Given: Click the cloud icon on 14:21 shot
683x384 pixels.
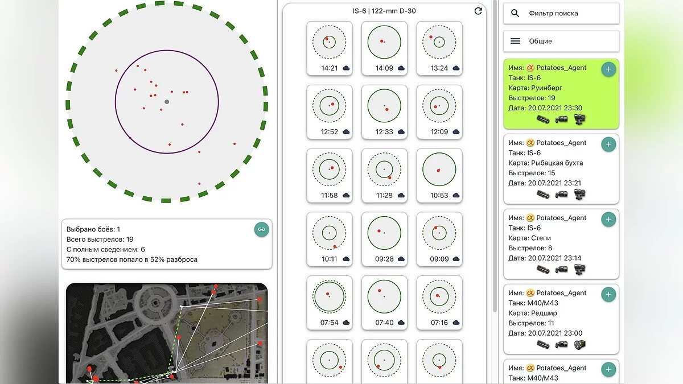Looking at the screenshot, I should pyautogui.click(x=346, y=68).
